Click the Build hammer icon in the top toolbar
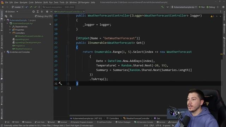Screen dimensions: 226x127 click(x=162, y=7)
